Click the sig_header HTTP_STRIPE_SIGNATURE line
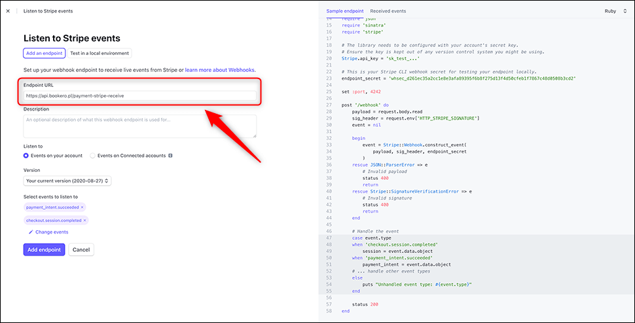Image resolution: width=635 pixels, height=323 pixels. (416, 118)
